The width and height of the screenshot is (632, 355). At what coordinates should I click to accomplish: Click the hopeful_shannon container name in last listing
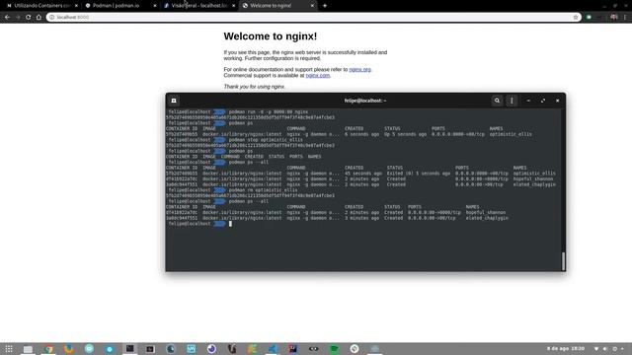(486, 213)
